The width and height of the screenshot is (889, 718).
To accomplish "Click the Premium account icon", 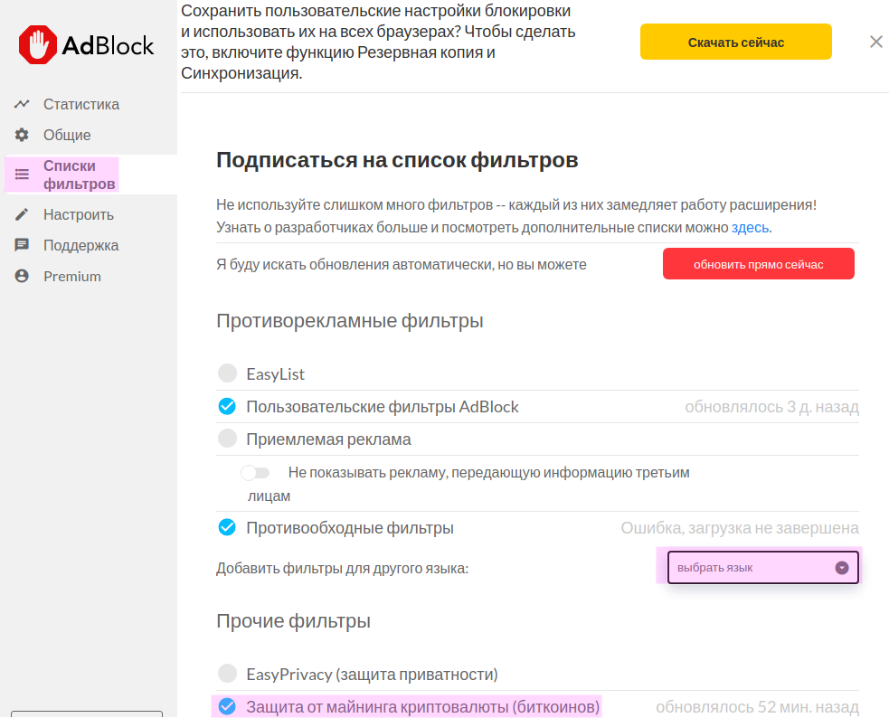I will [22, 276].
